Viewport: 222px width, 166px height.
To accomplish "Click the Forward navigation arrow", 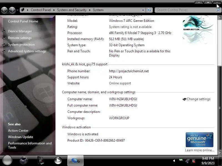I will pyautogui.click(x=12, y=10).
